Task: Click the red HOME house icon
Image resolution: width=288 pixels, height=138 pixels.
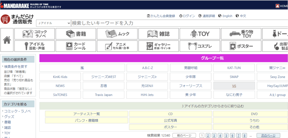Action: pyautogui.click(x=277, y=6)
